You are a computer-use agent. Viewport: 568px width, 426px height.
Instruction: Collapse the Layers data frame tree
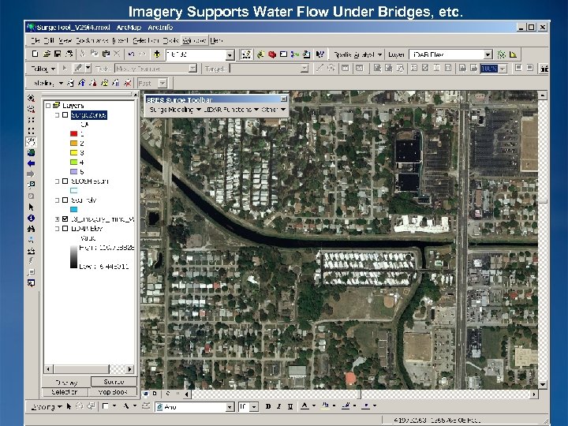point(48,106)
